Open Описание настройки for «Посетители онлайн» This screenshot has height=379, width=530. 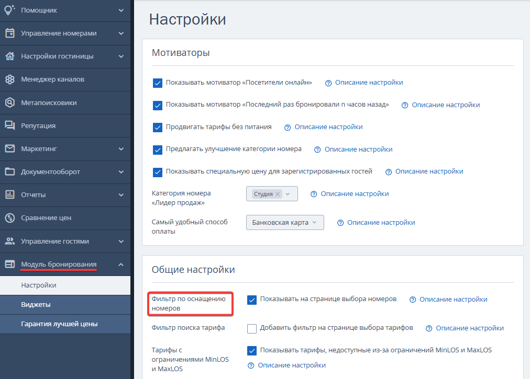pyautogui.click(x=369, y=83)
